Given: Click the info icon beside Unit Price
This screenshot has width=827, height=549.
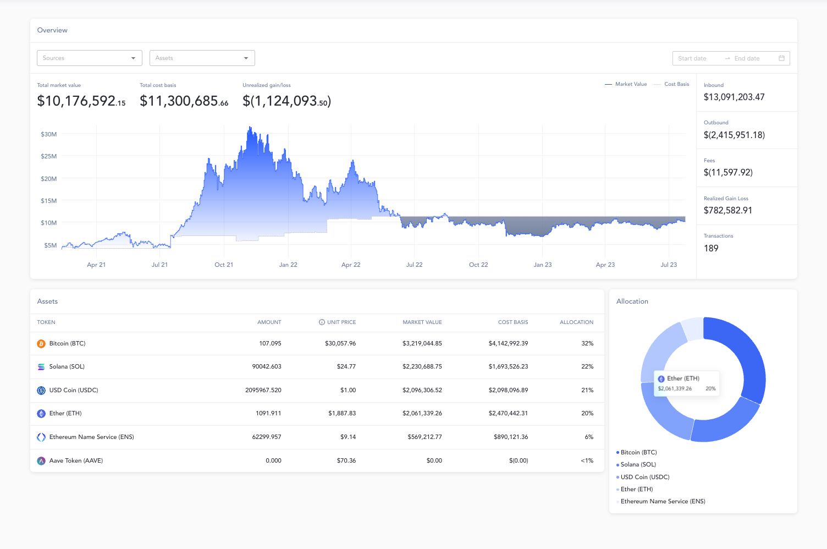Looking at the screenshot, I should coord(322,322).
